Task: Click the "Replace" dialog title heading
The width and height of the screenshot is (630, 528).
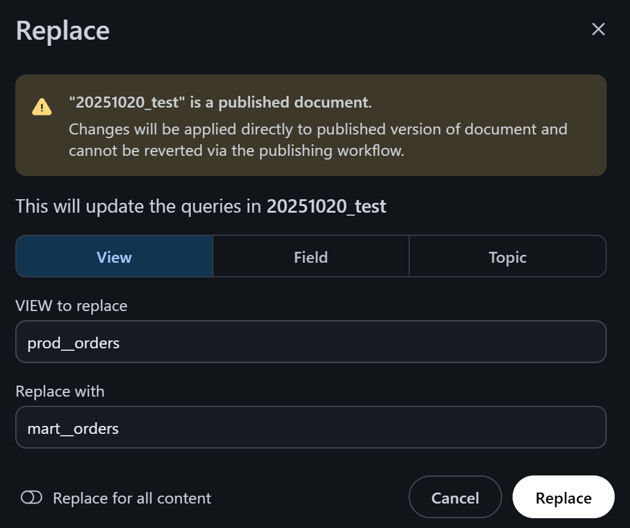Action: point(62,31)
